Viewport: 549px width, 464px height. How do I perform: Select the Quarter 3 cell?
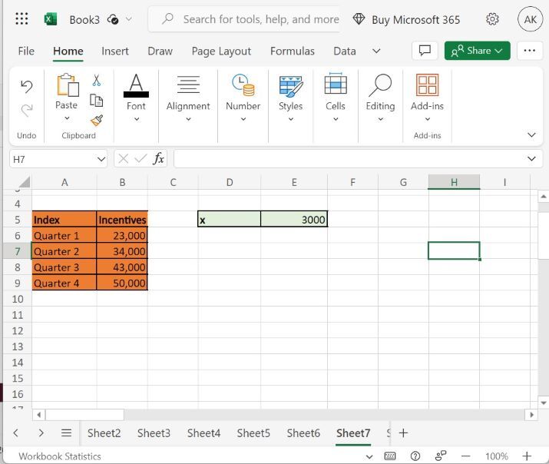[64, 267]
